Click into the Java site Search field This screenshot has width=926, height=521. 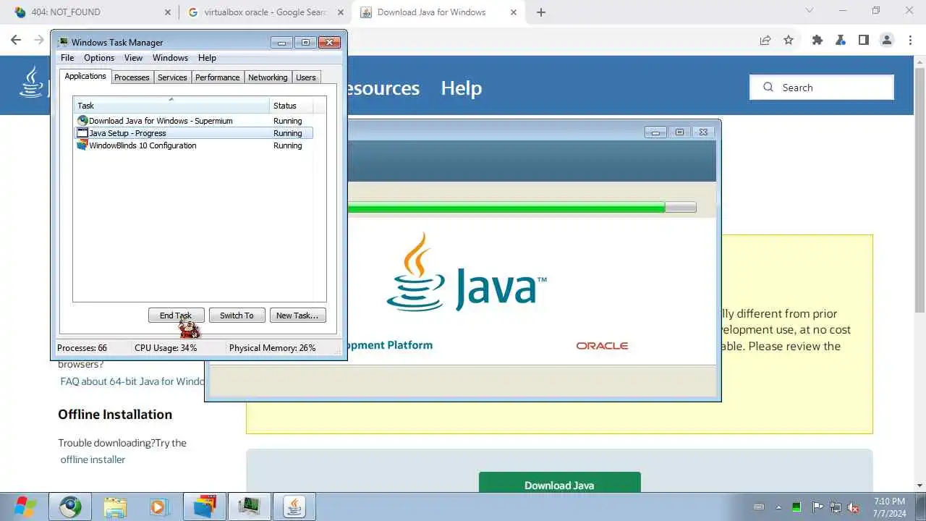coord(822,88)
